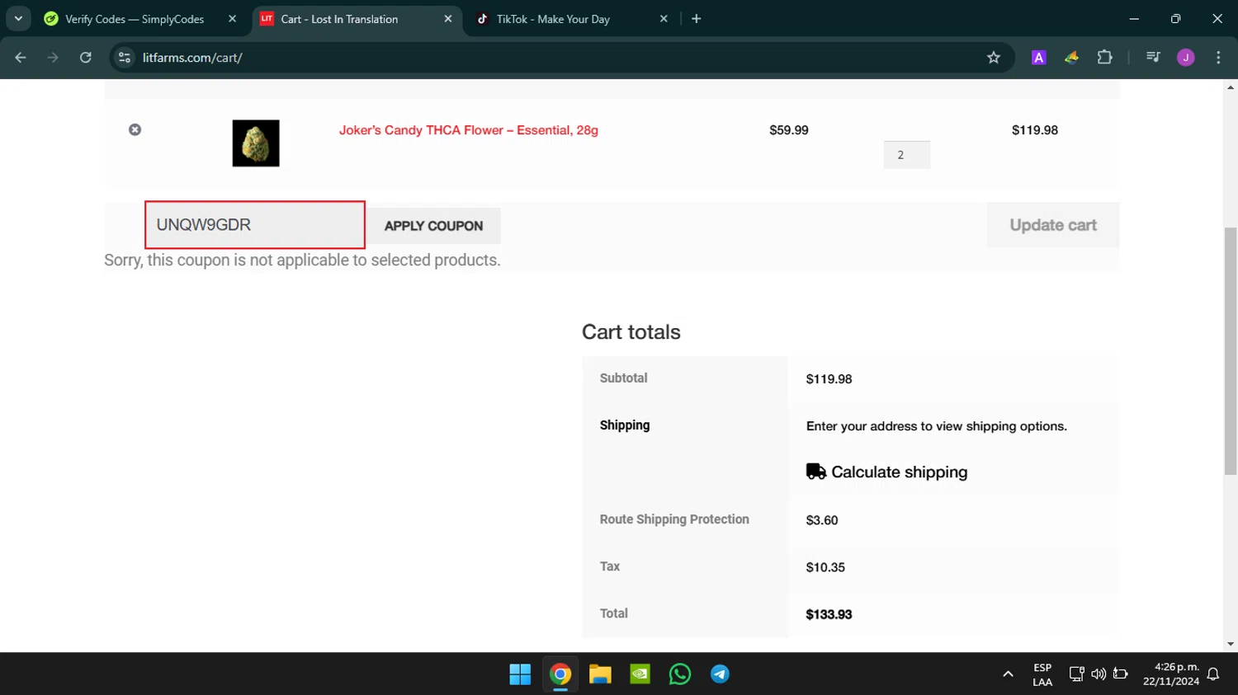Image resolution: width=1238 pixels, height=695 pixels.
Task: Open the clock and calendar flyout
Action: click(1171, 674)
